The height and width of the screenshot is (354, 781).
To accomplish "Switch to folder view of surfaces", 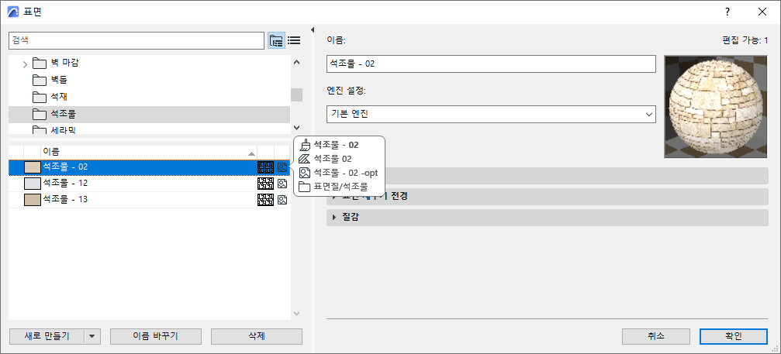I will (276, 41).
